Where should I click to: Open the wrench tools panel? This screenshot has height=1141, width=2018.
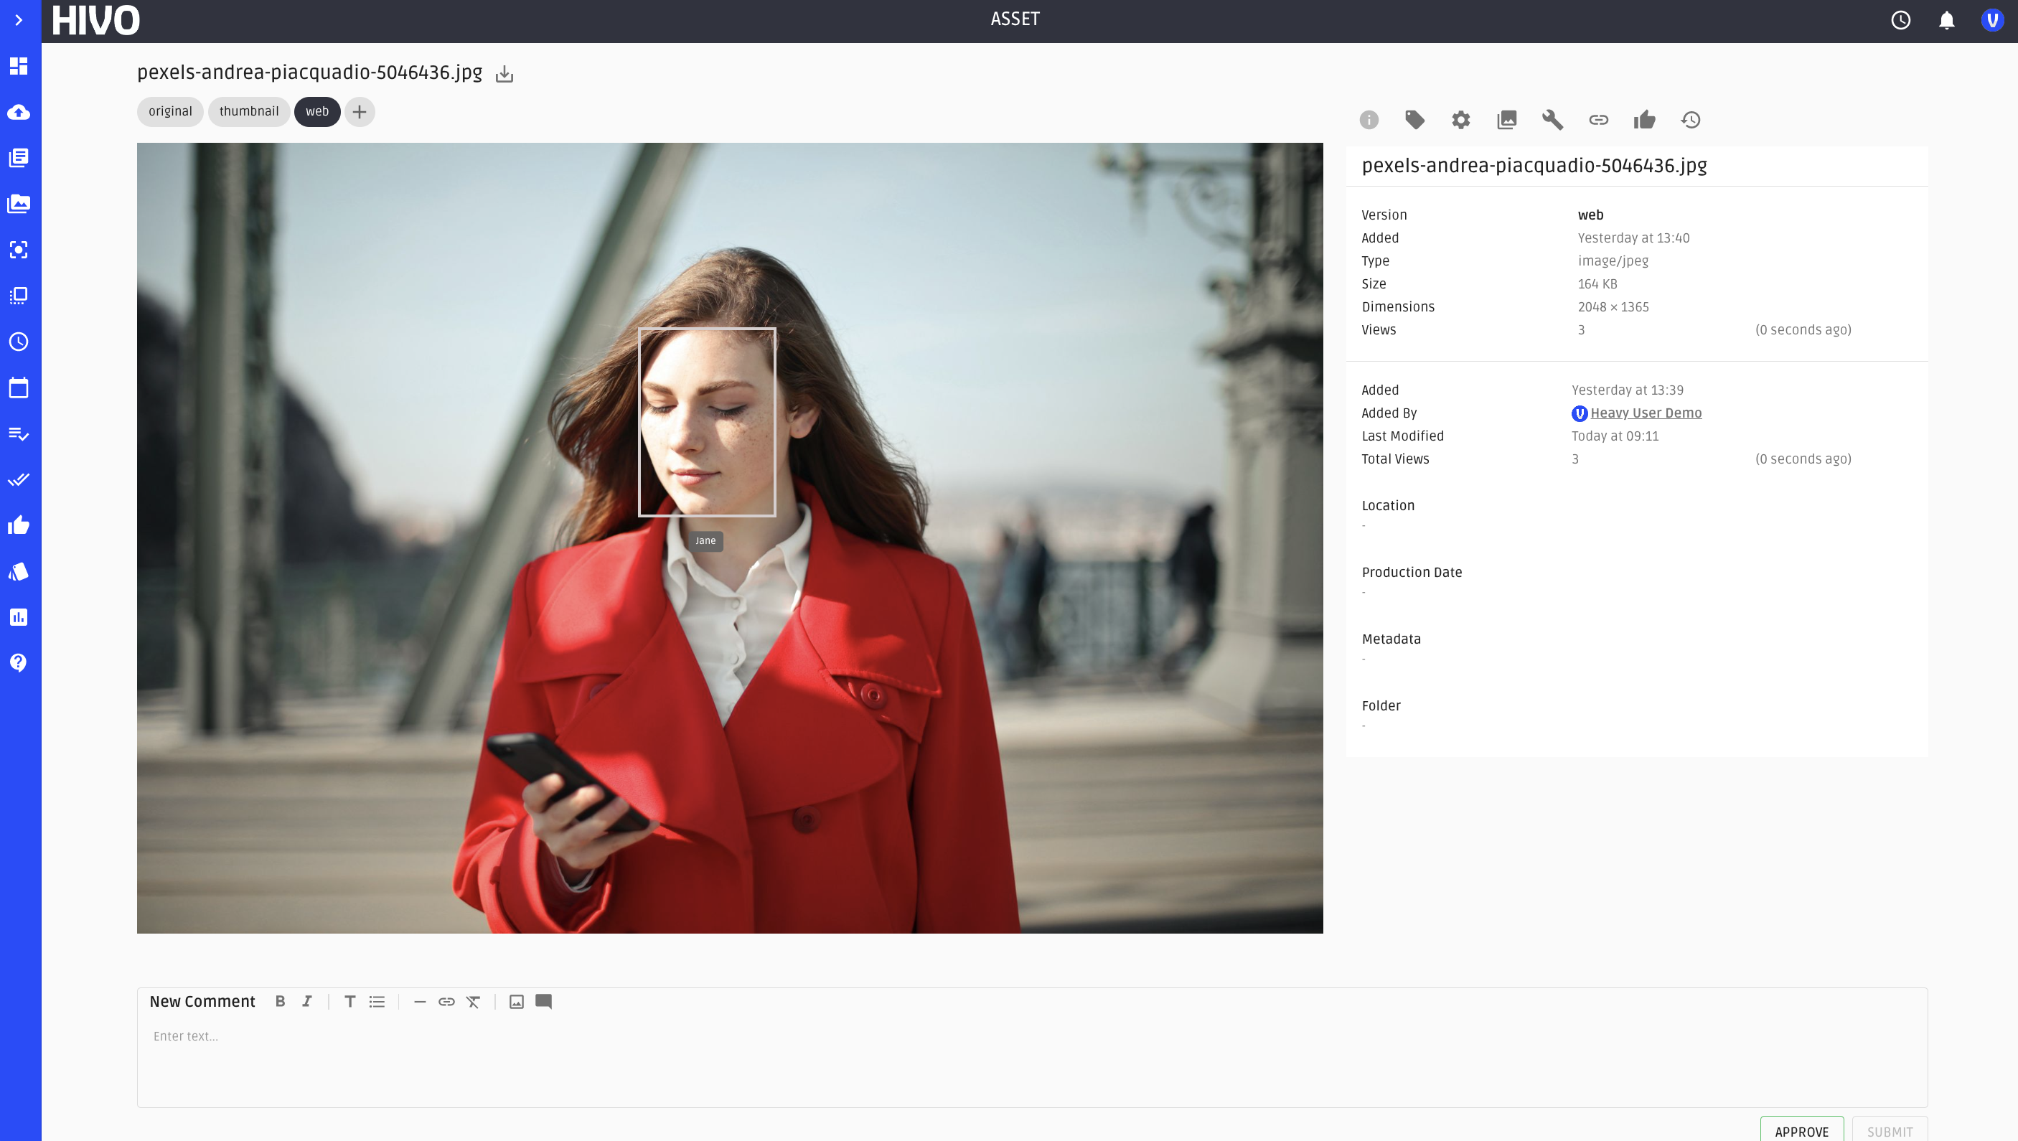point(1552,120)
